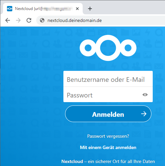The width and height of the screenshot is (165, 166).
Task: Select the Nextcloud browser tab
Action: 42,9
